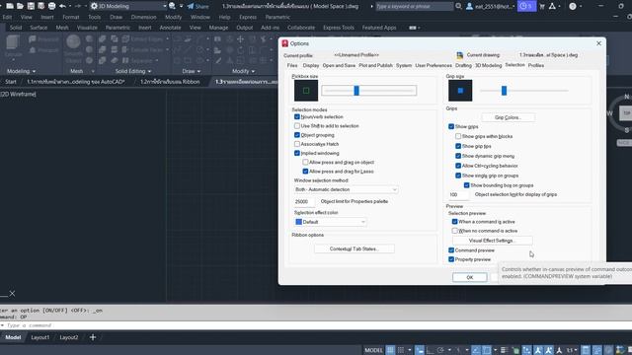Toggle Implied windowing checkbox
Screen dimensions: 632x355
pyautogui.click(x=297, y=153)
